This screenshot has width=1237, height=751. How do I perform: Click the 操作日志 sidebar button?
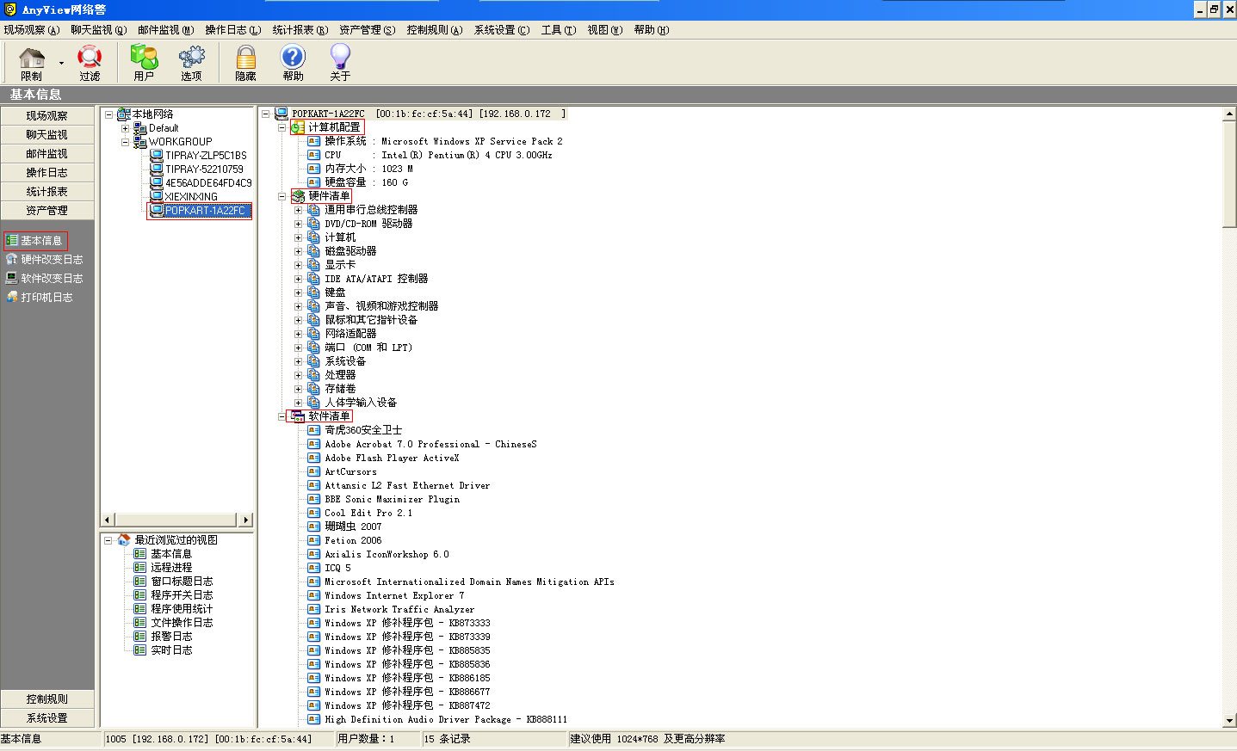tap(46, 172)
